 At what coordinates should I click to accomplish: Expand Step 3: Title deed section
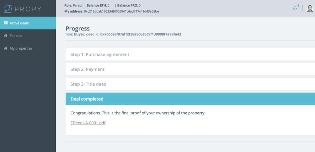pos(88,84)
